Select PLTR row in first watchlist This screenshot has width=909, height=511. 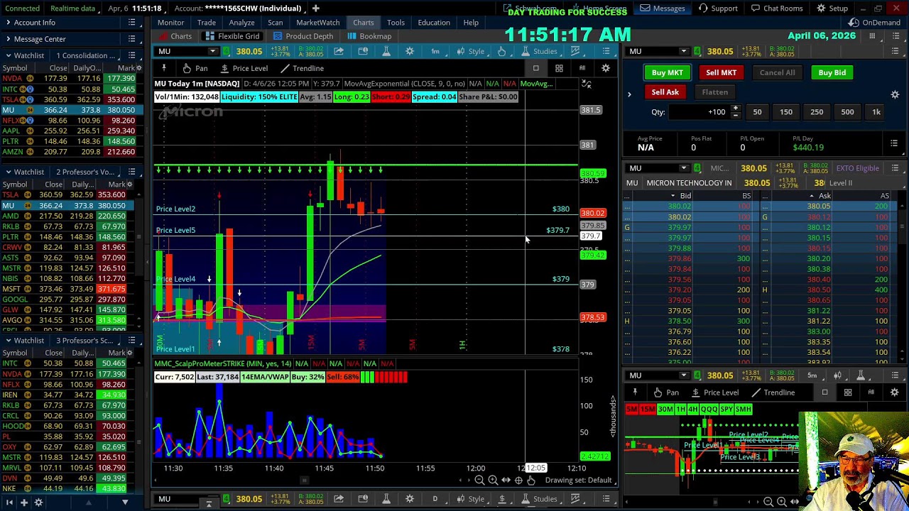click(x=67, y=141)
